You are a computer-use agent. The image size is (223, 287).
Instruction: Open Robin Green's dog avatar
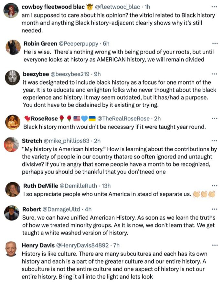pyautogui.click(x=13, y=47)
